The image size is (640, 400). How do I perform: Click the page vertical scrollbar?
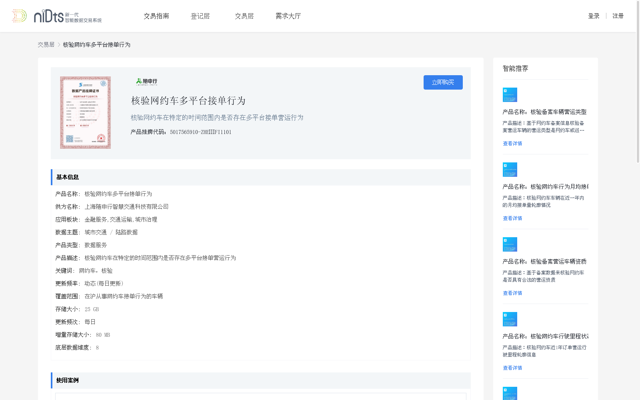[x=638, y=82]
